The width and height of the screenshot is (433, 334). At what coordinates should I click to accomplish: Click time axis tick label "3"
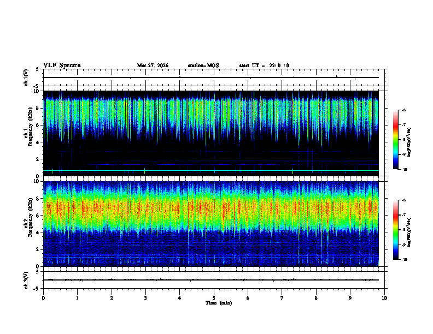(x=145, y=298)
